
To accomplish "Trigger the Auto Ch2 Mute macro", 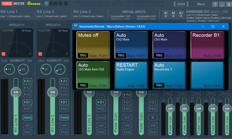I will click(x=131, y=45).
